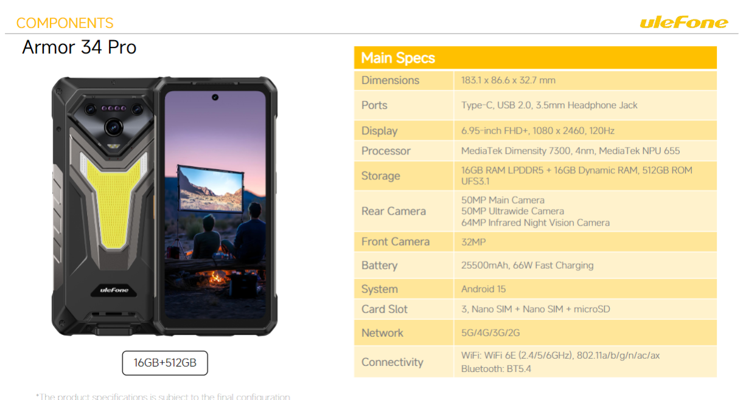Screen dimensions: 740x400
Task: Click the Connectivity label
Action: [x=392, y=362]
